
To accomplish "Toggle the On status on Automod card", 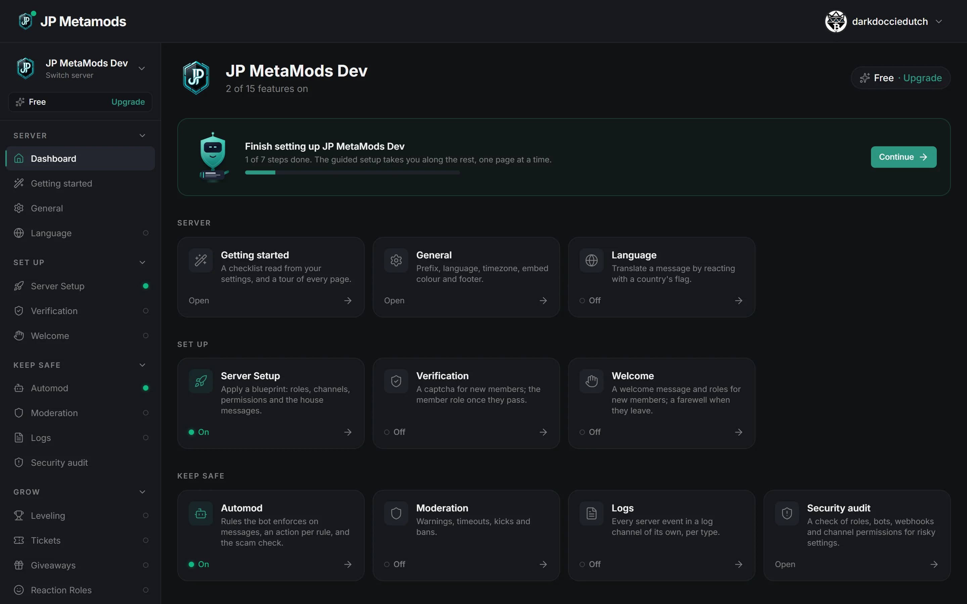I will tap(198, 564).
